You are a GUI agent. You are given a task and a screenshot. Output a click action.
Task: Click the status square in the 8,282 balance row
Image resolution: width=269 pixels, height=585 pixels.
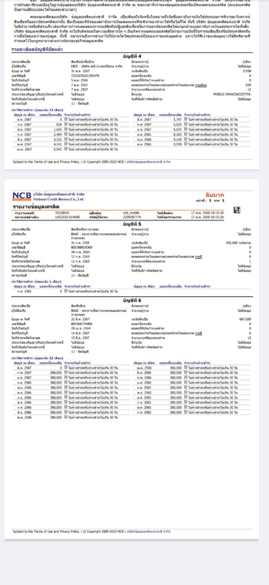186,134
